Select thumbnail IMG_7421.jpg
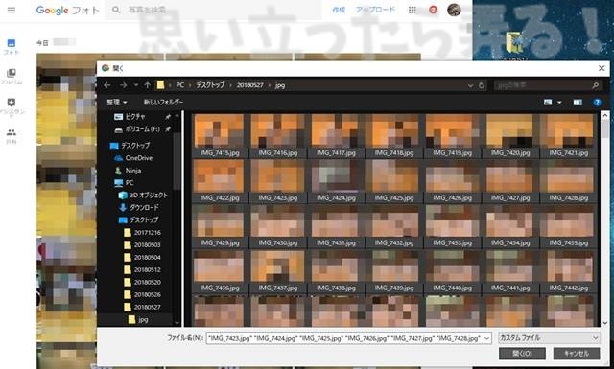614x369 pixels. coord(568,135)
